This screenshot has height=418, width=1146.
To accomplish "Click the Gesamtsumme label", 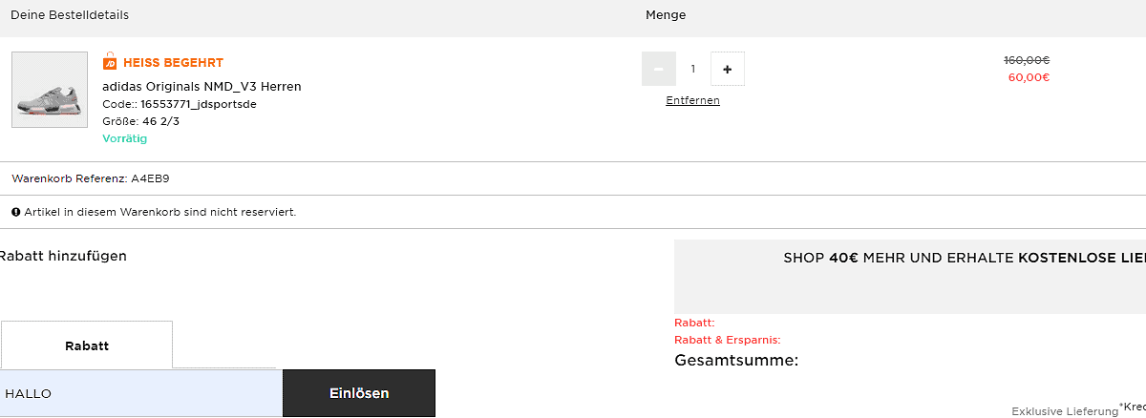I will click(x=736, y=361).
